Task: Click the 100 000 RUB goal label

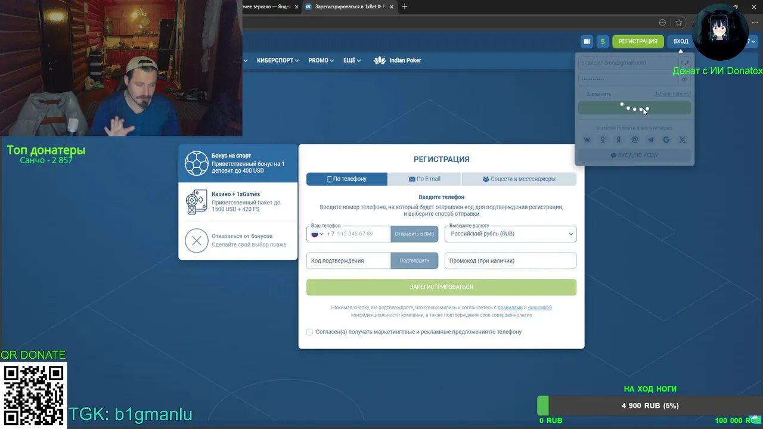Action: 737,421
